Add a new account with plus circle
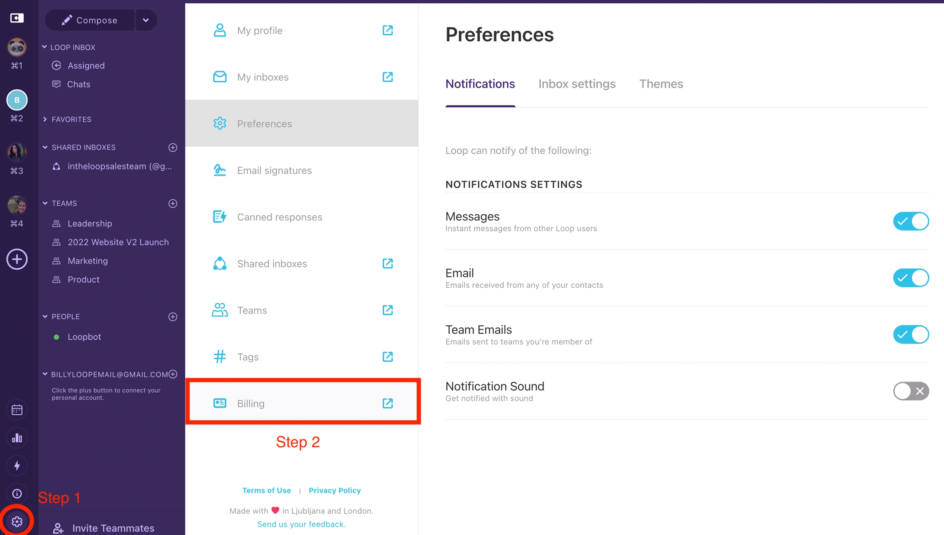 17,259
